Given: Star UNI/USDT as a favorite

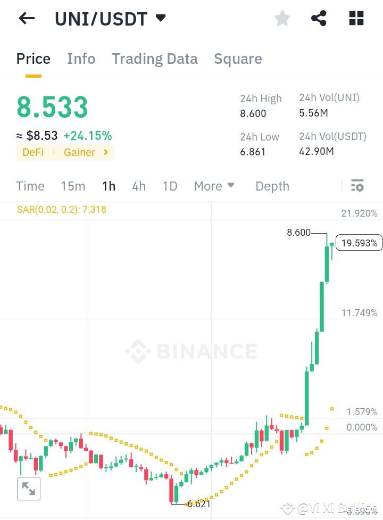Looking at the screenshot, I should (282, 18).
